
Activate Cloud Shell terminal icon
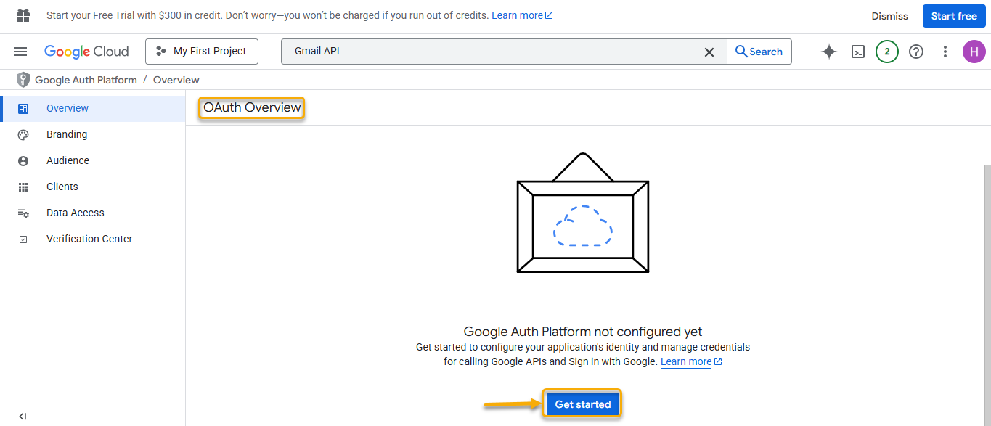coord(858,52)
